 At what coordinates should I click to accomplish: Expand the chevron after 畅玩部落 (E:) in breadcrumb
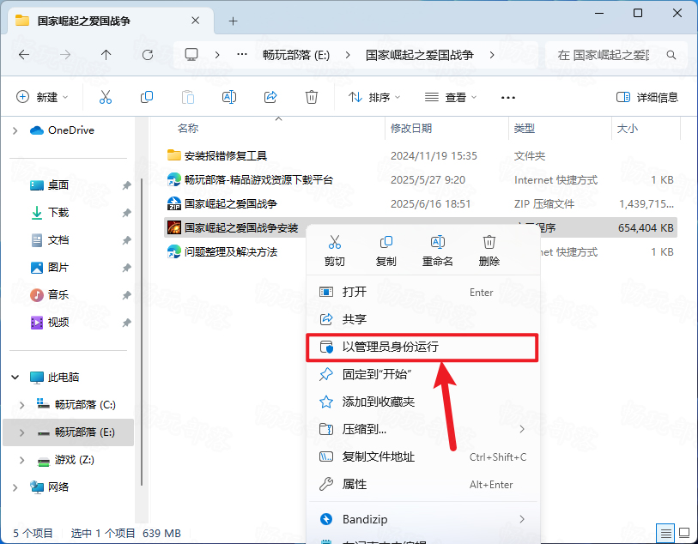coord(348,55)
